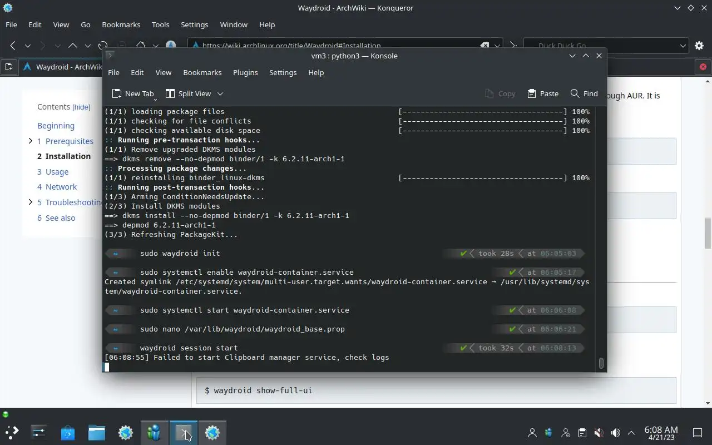Open System Settings from the taskbar
Image resolution: width=712 pixels, height=445 pixels.
(39, 432)
